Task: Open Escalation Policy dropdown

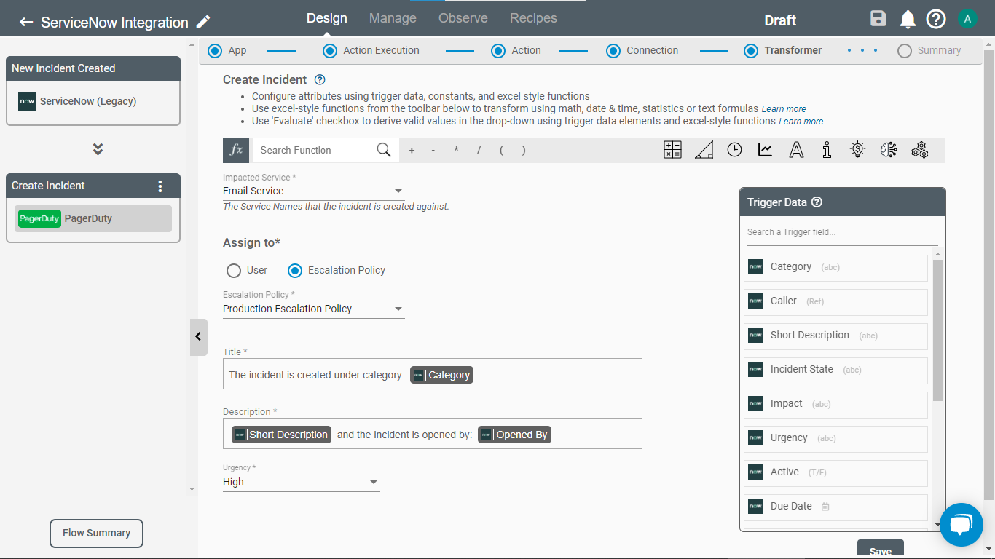Action: (x=313, y=309)
